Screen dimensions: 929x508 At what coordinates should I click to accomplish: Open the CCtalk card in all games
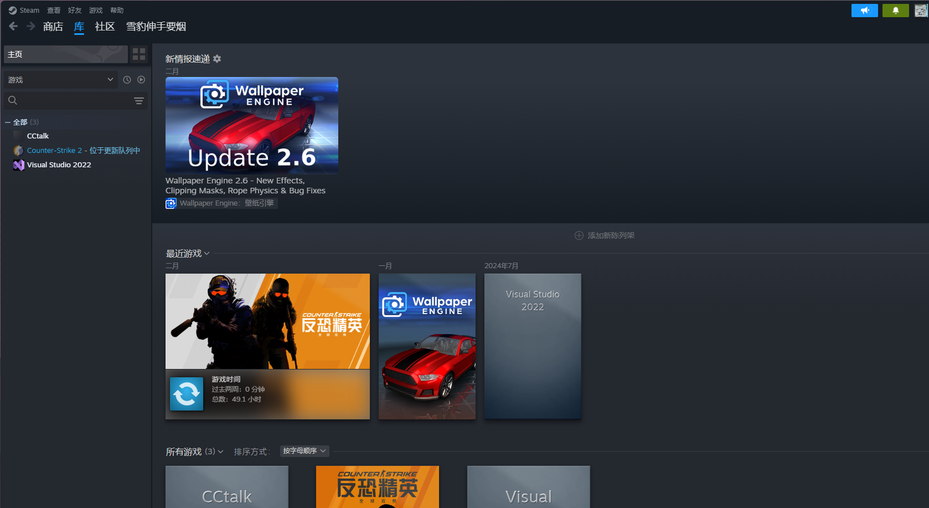point(227,487)
